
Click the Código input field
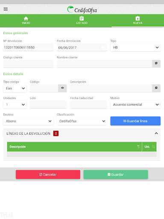pyautogui.click(x=44, y=88)
